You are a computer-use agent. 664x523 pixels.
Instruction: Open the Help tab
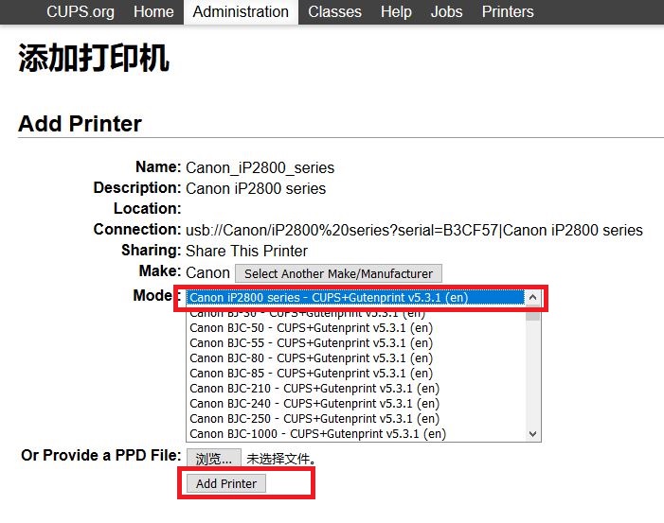[396, 11]
